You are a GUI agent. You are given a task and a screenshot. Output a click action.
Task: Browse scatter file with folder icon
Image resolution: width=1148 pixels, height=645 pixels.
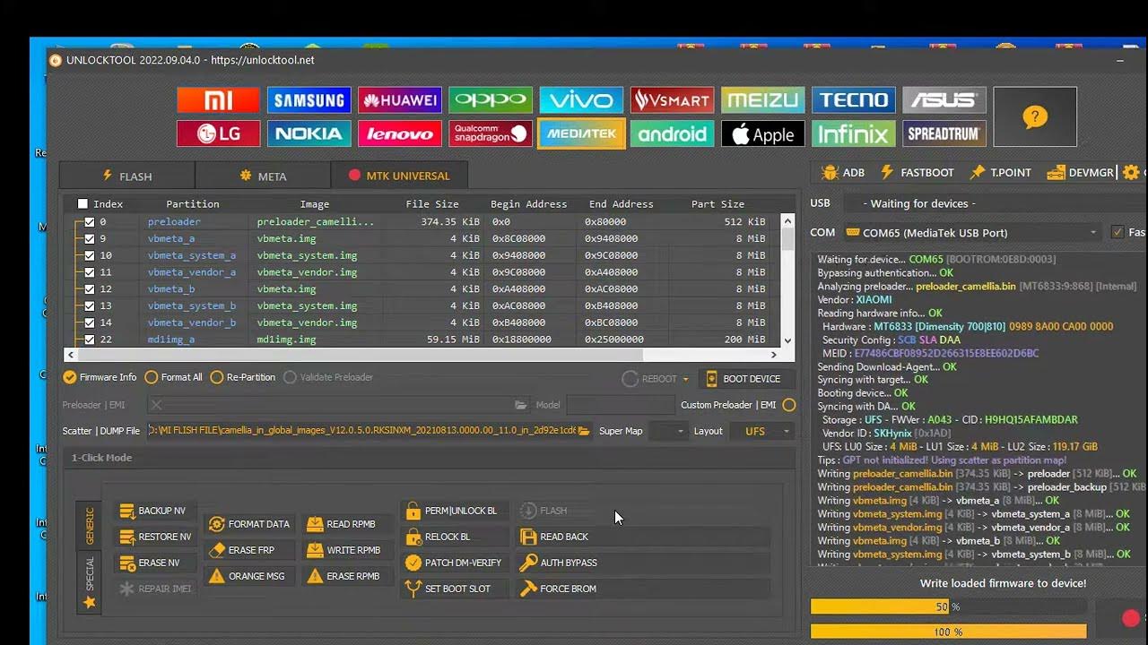[x=584, y=431]
